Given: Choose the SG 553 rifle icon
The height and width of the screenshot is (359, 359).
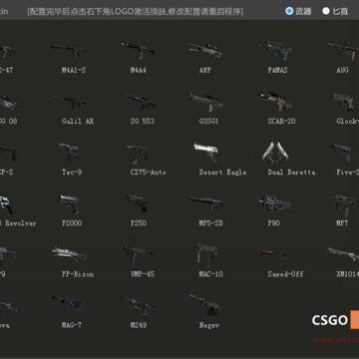Looking at the screenshot, I should pyautogui.click(x=138, y=102).
